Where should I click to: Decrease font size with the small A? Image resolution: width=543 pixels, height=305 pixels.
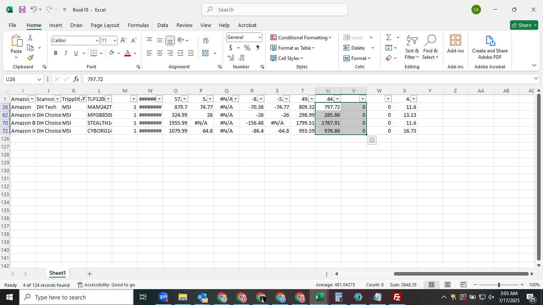pos(134,41)
